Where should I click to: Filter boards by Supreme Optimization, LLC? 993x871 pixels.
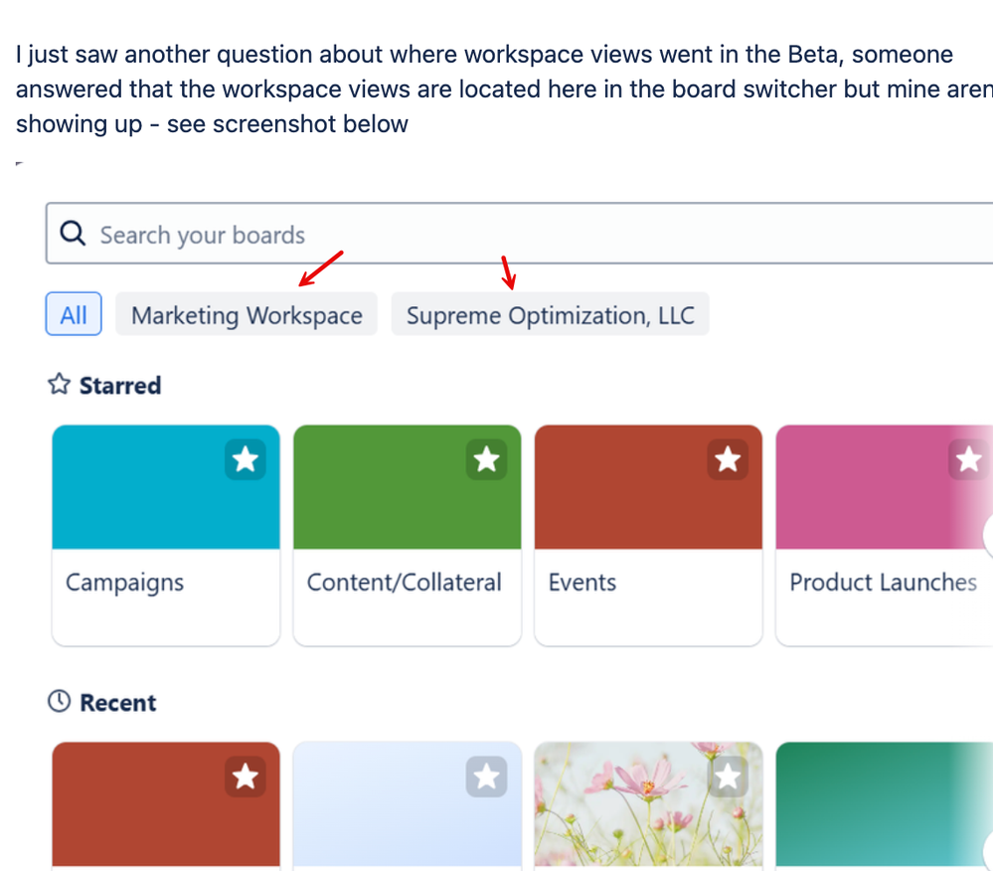(551, 314)
